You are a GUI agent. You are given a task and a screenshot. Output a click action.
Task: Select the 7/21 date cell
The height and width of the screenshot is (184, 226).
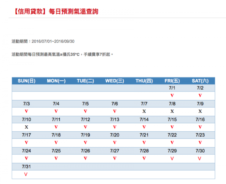[144, 135]
